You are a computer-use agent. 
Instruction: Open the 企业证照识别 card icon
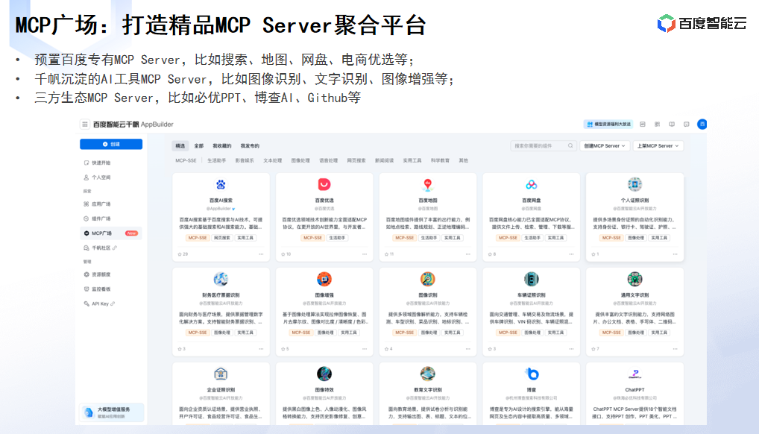[221, 374]
